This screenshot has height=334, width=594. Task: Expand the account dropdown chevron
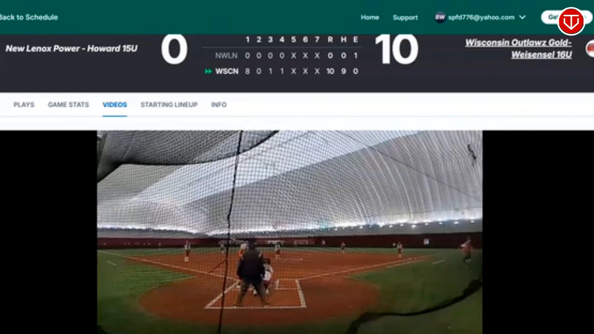point(523,17)
